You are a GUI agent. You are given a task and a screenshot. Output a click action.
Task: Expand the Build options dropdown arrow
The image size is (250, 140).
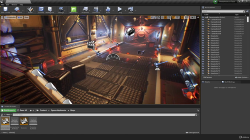click(113, 10)
